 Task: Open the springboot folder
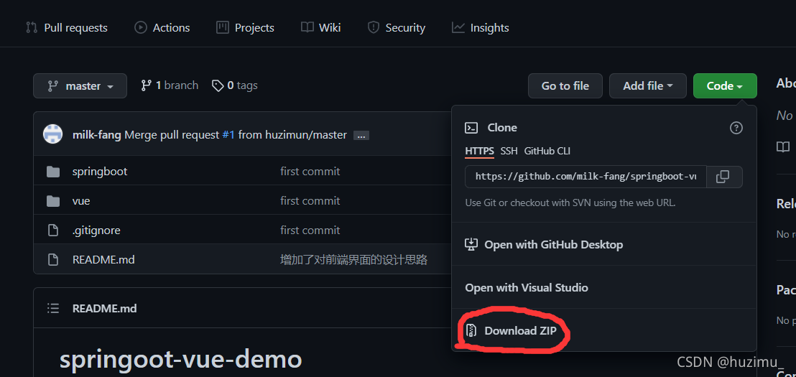[100, 172]
